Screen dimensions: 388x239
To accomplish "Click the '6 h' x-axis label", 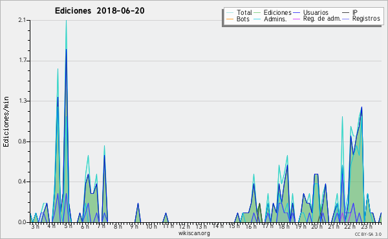I will pyautogui.click(x=85, y=226).
